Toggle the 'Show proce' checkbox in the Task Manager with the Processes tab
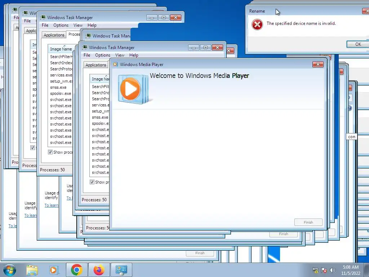Screen dimensions: 369x277 click(50, 152)
